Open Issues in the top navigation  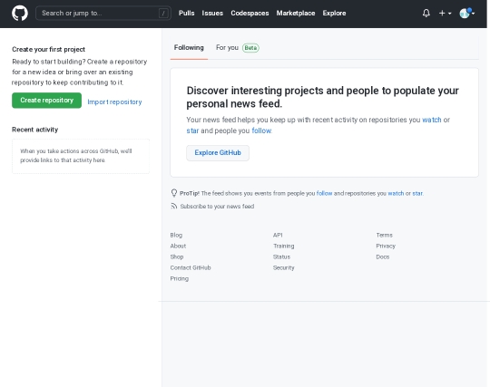pos(212,13)
